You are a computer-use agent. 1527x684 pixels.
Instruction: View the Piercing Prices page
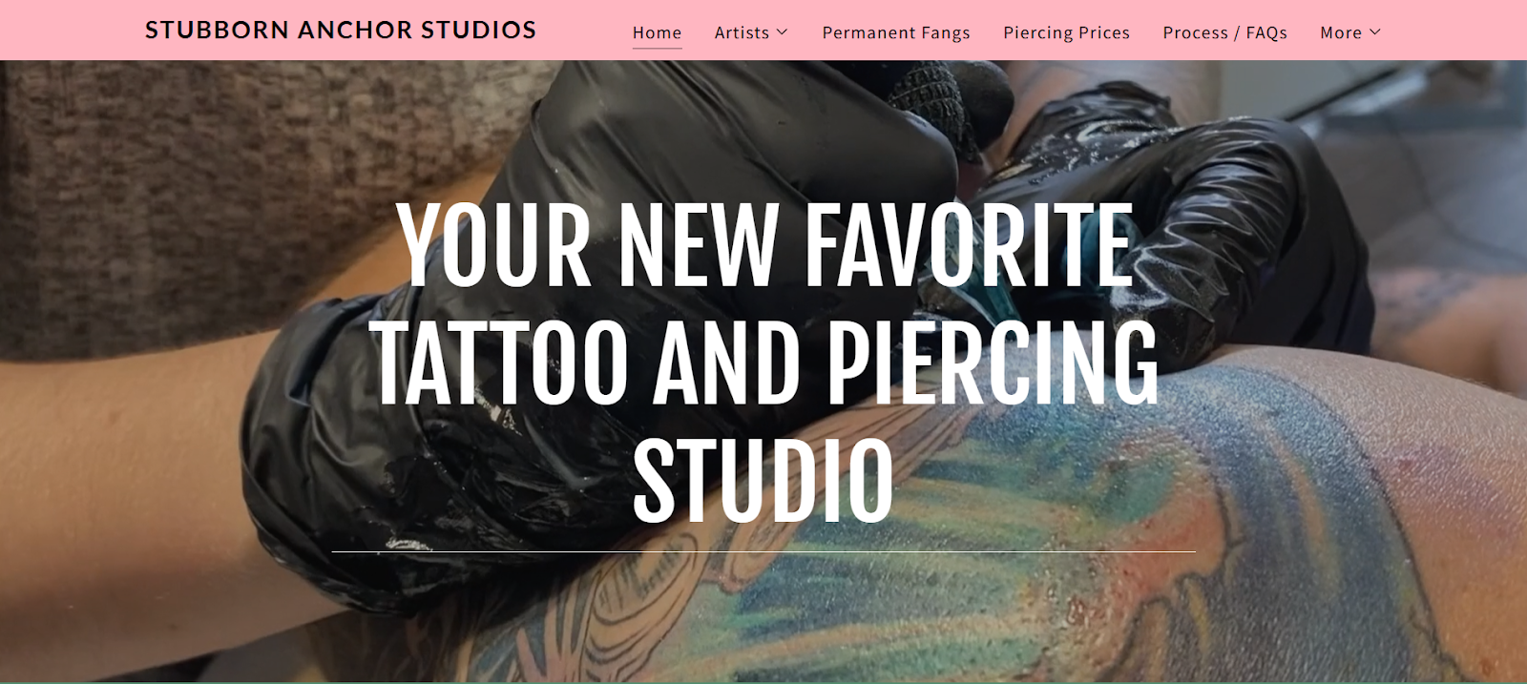point(1066,32)
